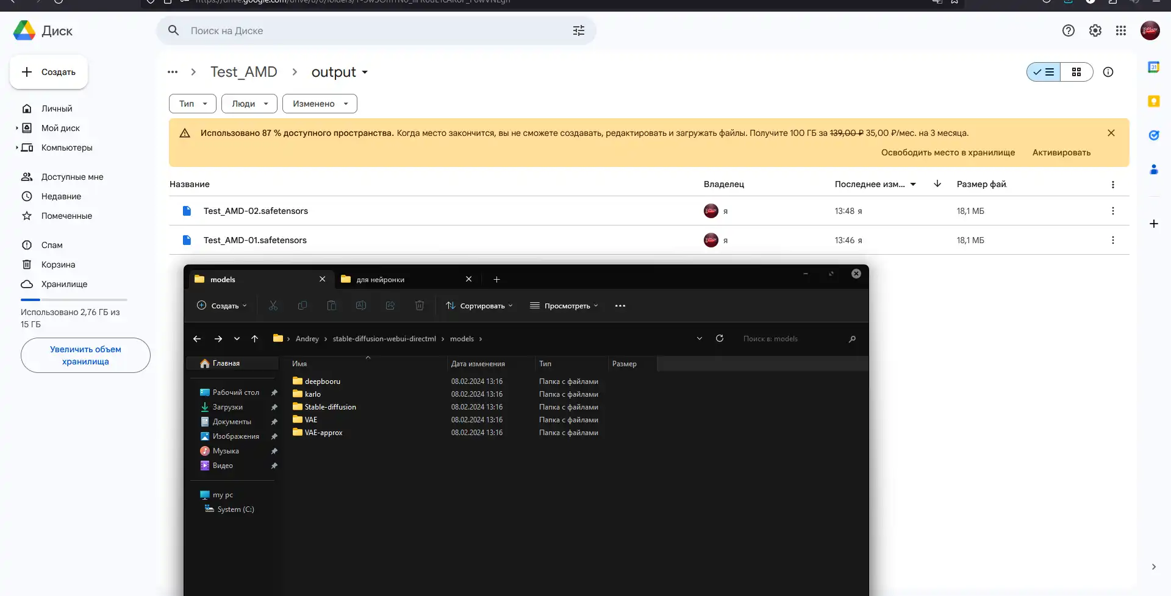Open the Изменено filter dropdown
Screen dimensions: 1171x596
(320, 104)
